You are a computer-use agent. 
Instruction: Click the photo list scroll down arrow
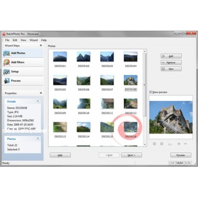coord(145,145)
